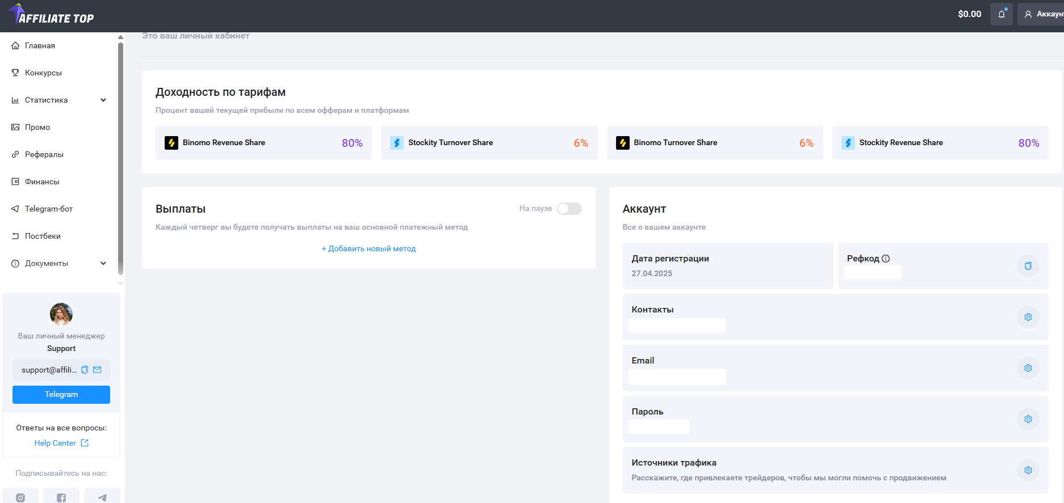
Task: Click the Рефералы link icon
Action: pos(15,154)
